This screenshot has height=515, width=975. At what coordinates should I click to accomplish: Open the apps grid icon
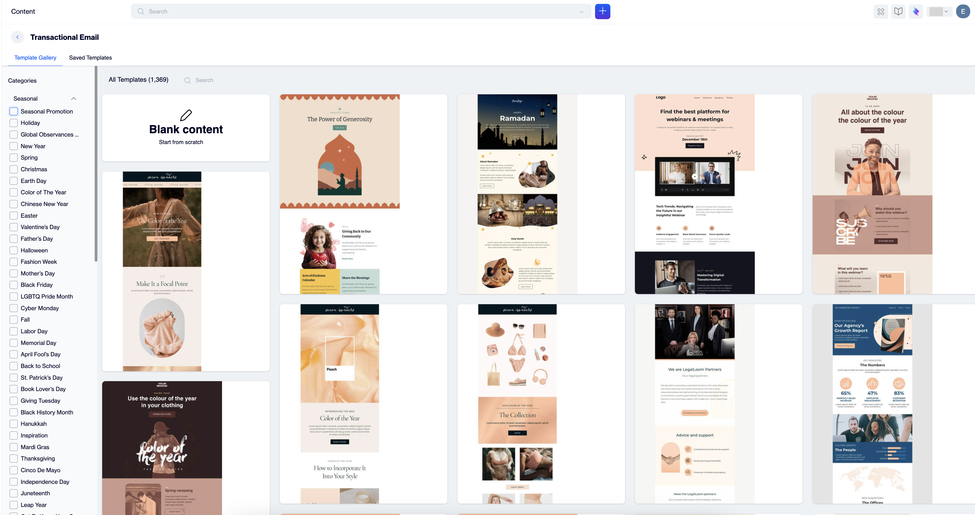point(881,12)
